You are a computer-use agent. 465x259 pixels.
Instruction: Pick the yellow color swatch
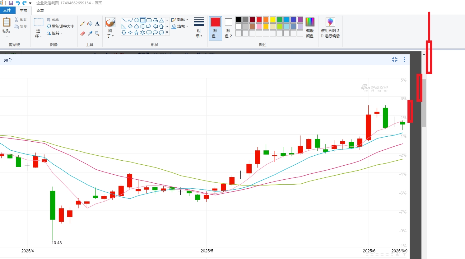click(273, 20)
